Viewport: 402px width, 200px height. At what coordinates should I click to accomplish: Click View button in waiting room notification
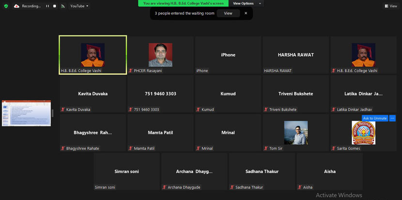point(228,13)
